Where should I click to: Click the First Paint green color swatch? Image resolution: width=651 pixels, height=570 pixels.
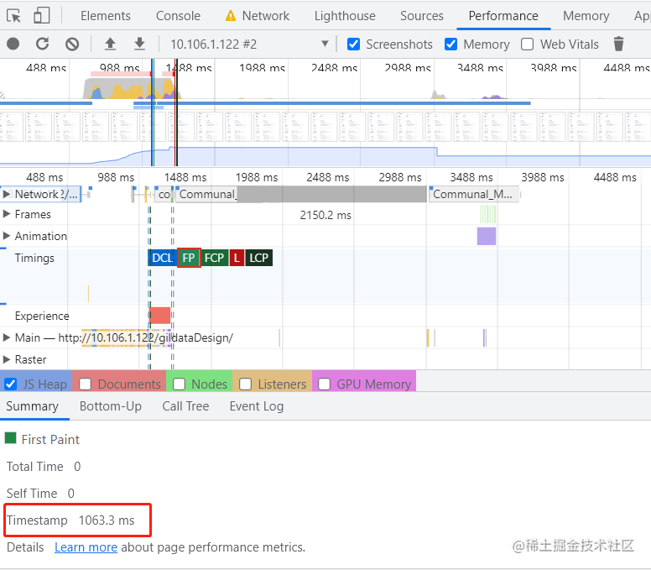click(x=10, y=438)
